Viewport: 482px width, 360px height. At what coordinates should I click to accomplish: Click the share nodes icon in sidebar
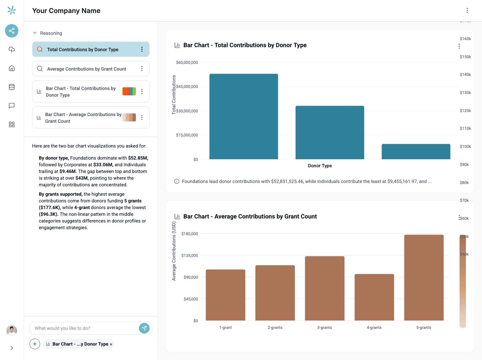12,31
